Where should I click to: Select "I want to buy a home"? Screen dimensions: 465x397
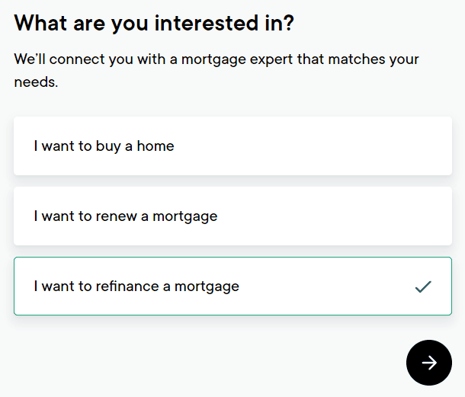[x=232, y=146]
